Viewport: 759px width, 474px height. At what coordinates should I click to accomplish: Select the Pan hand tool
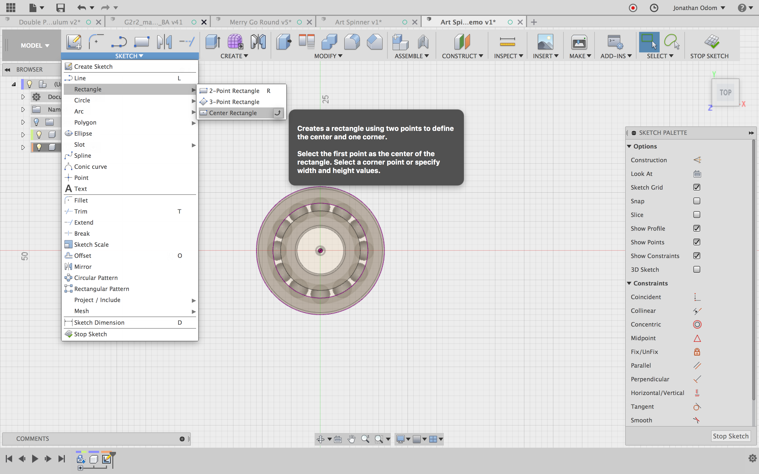(351, 439)
